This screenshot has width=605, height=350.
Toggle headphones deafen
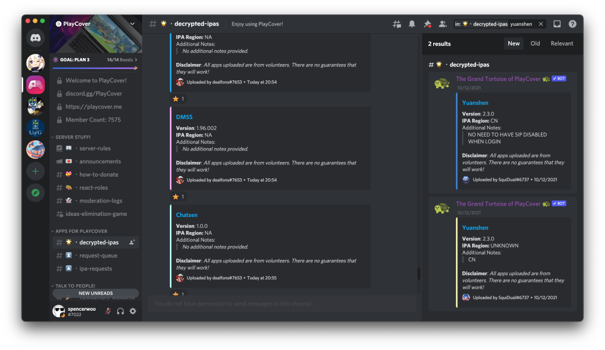(120, 311)
